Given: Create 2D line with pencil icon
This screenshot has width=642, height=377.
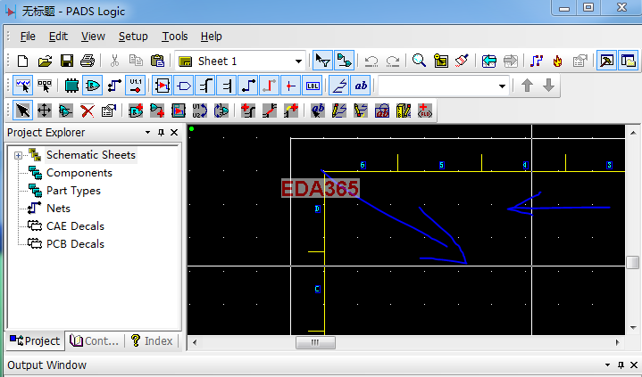Looking at the screenshot, I should [x=339, y=111].
